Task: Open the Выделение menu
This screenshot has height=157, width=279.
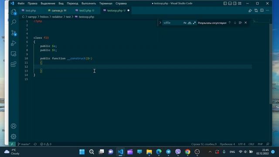Action: click(48, 3)
